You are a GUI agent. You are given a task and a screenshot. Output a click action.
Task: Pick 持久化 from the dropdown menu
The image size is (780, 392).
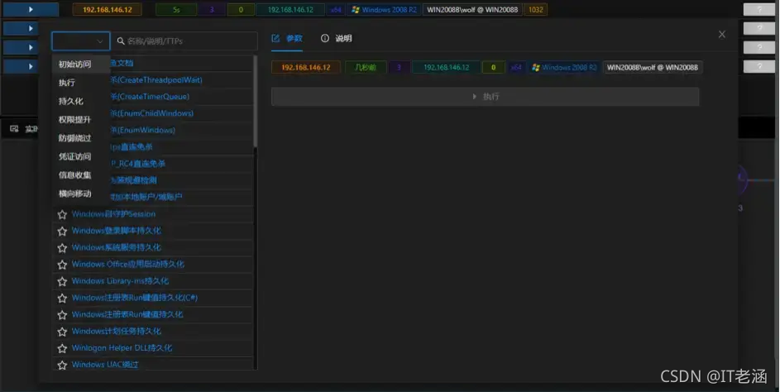pyautogui.click(x=82, y=101)
